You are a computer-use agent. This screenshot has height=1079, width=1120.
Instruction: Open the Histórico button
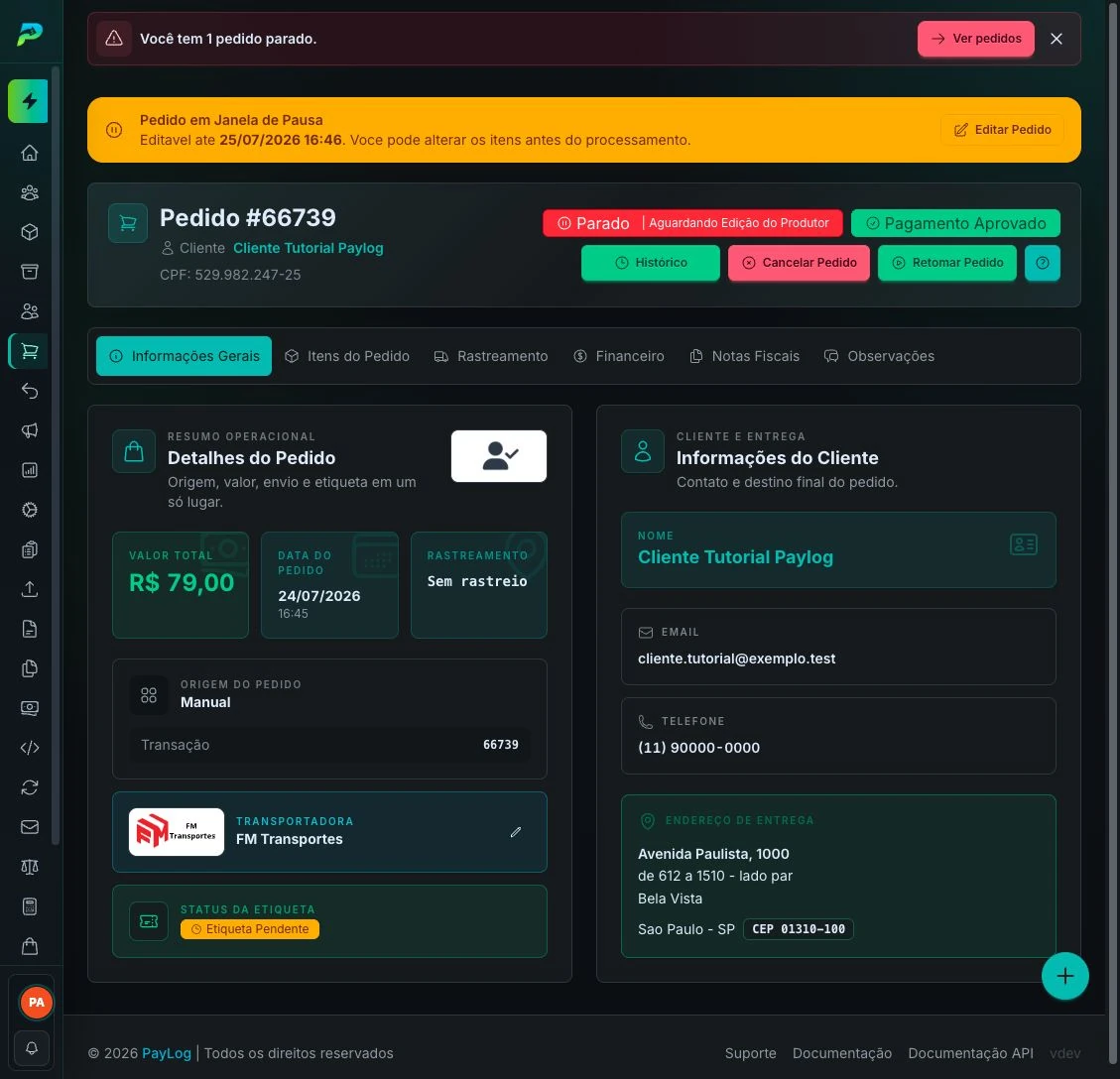(651, 263)
